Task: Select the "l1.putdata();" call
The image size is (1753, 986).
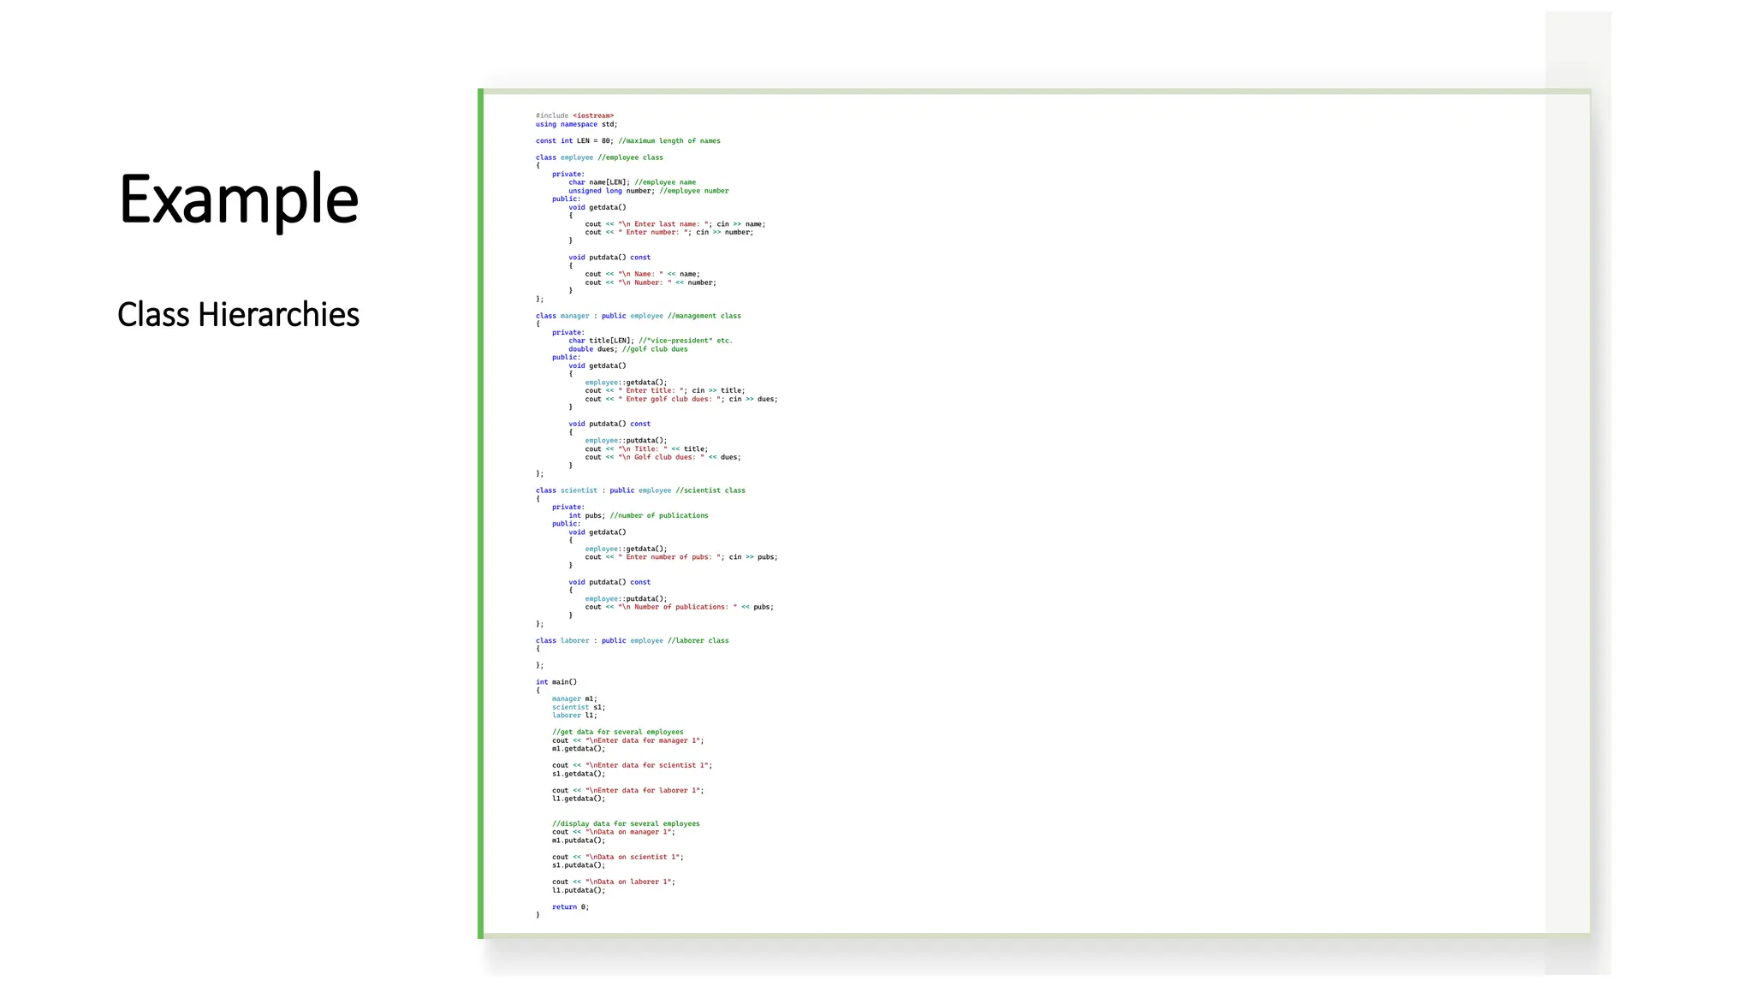Action: click(579, 890)
